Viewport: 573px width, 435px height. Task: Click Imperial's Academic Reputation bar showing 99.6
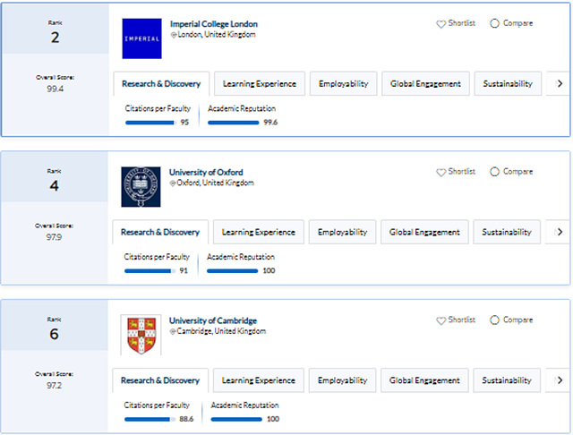(x=233, y=123)
